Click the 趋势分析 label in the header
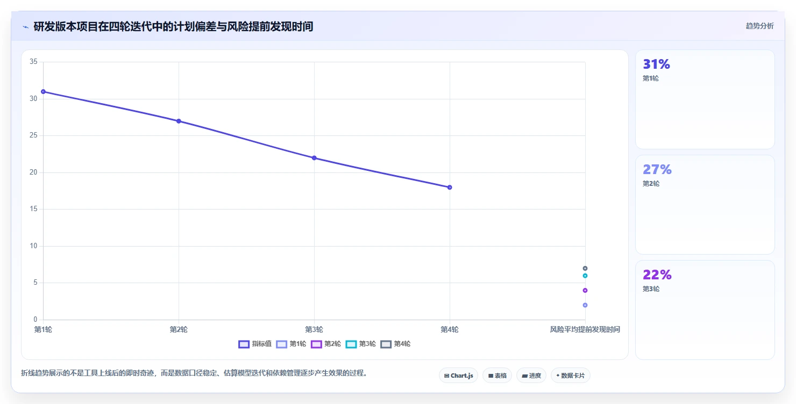796x404 pixels. pyautogui.click(x=759, y=26)
